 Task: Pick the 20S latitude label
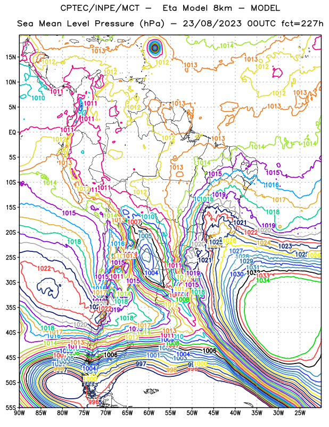[x=11, y=233]
